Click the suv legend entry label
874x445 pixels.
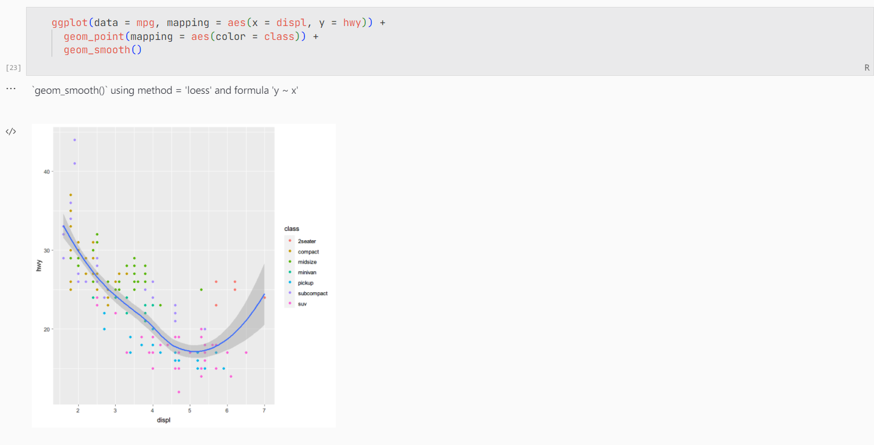pos(302,304)
